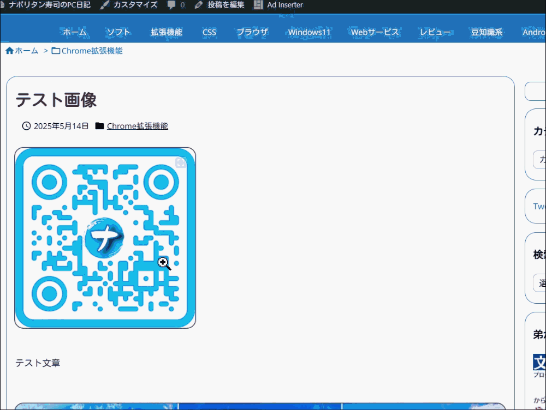Click the pencil icon beside 投稿を編集

[x=199, y=5]
